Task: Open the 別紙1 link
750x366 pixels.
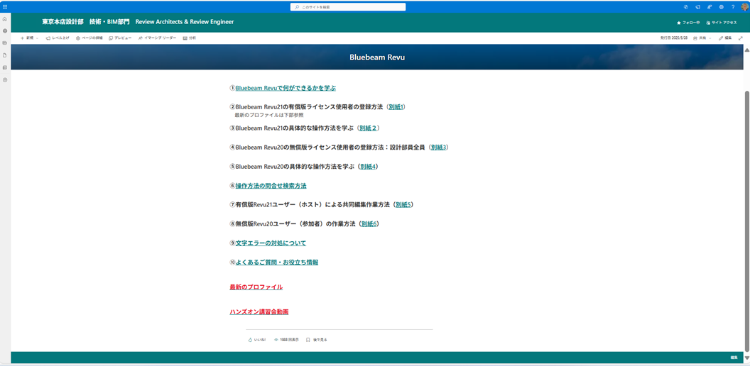Action: pyautogui.click(x=396, y=107)
